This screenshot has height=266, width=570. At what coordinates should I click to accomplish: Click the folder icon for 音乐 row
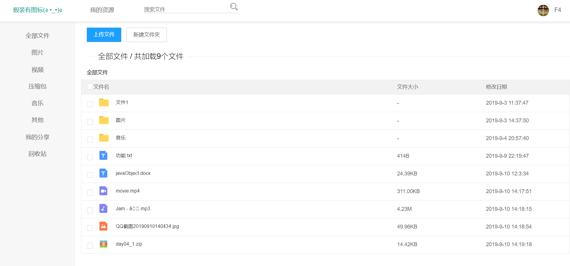point(104,138)
